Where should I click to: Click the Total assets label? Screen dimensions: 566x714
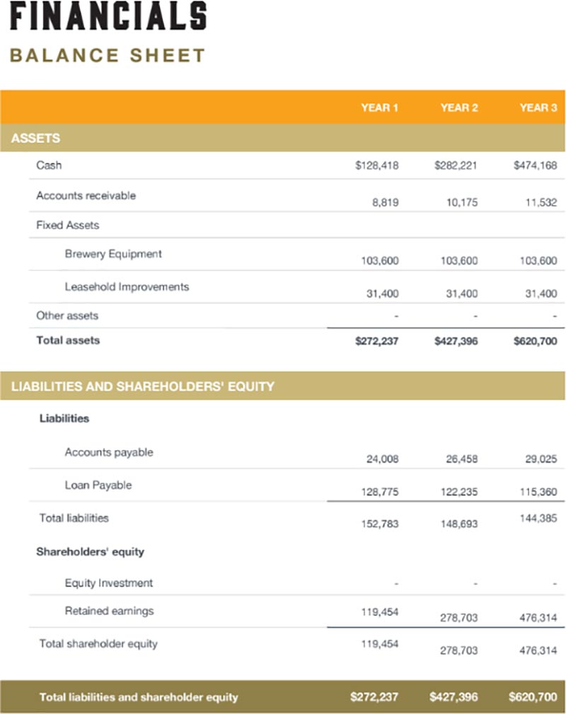tap(68, 340)
